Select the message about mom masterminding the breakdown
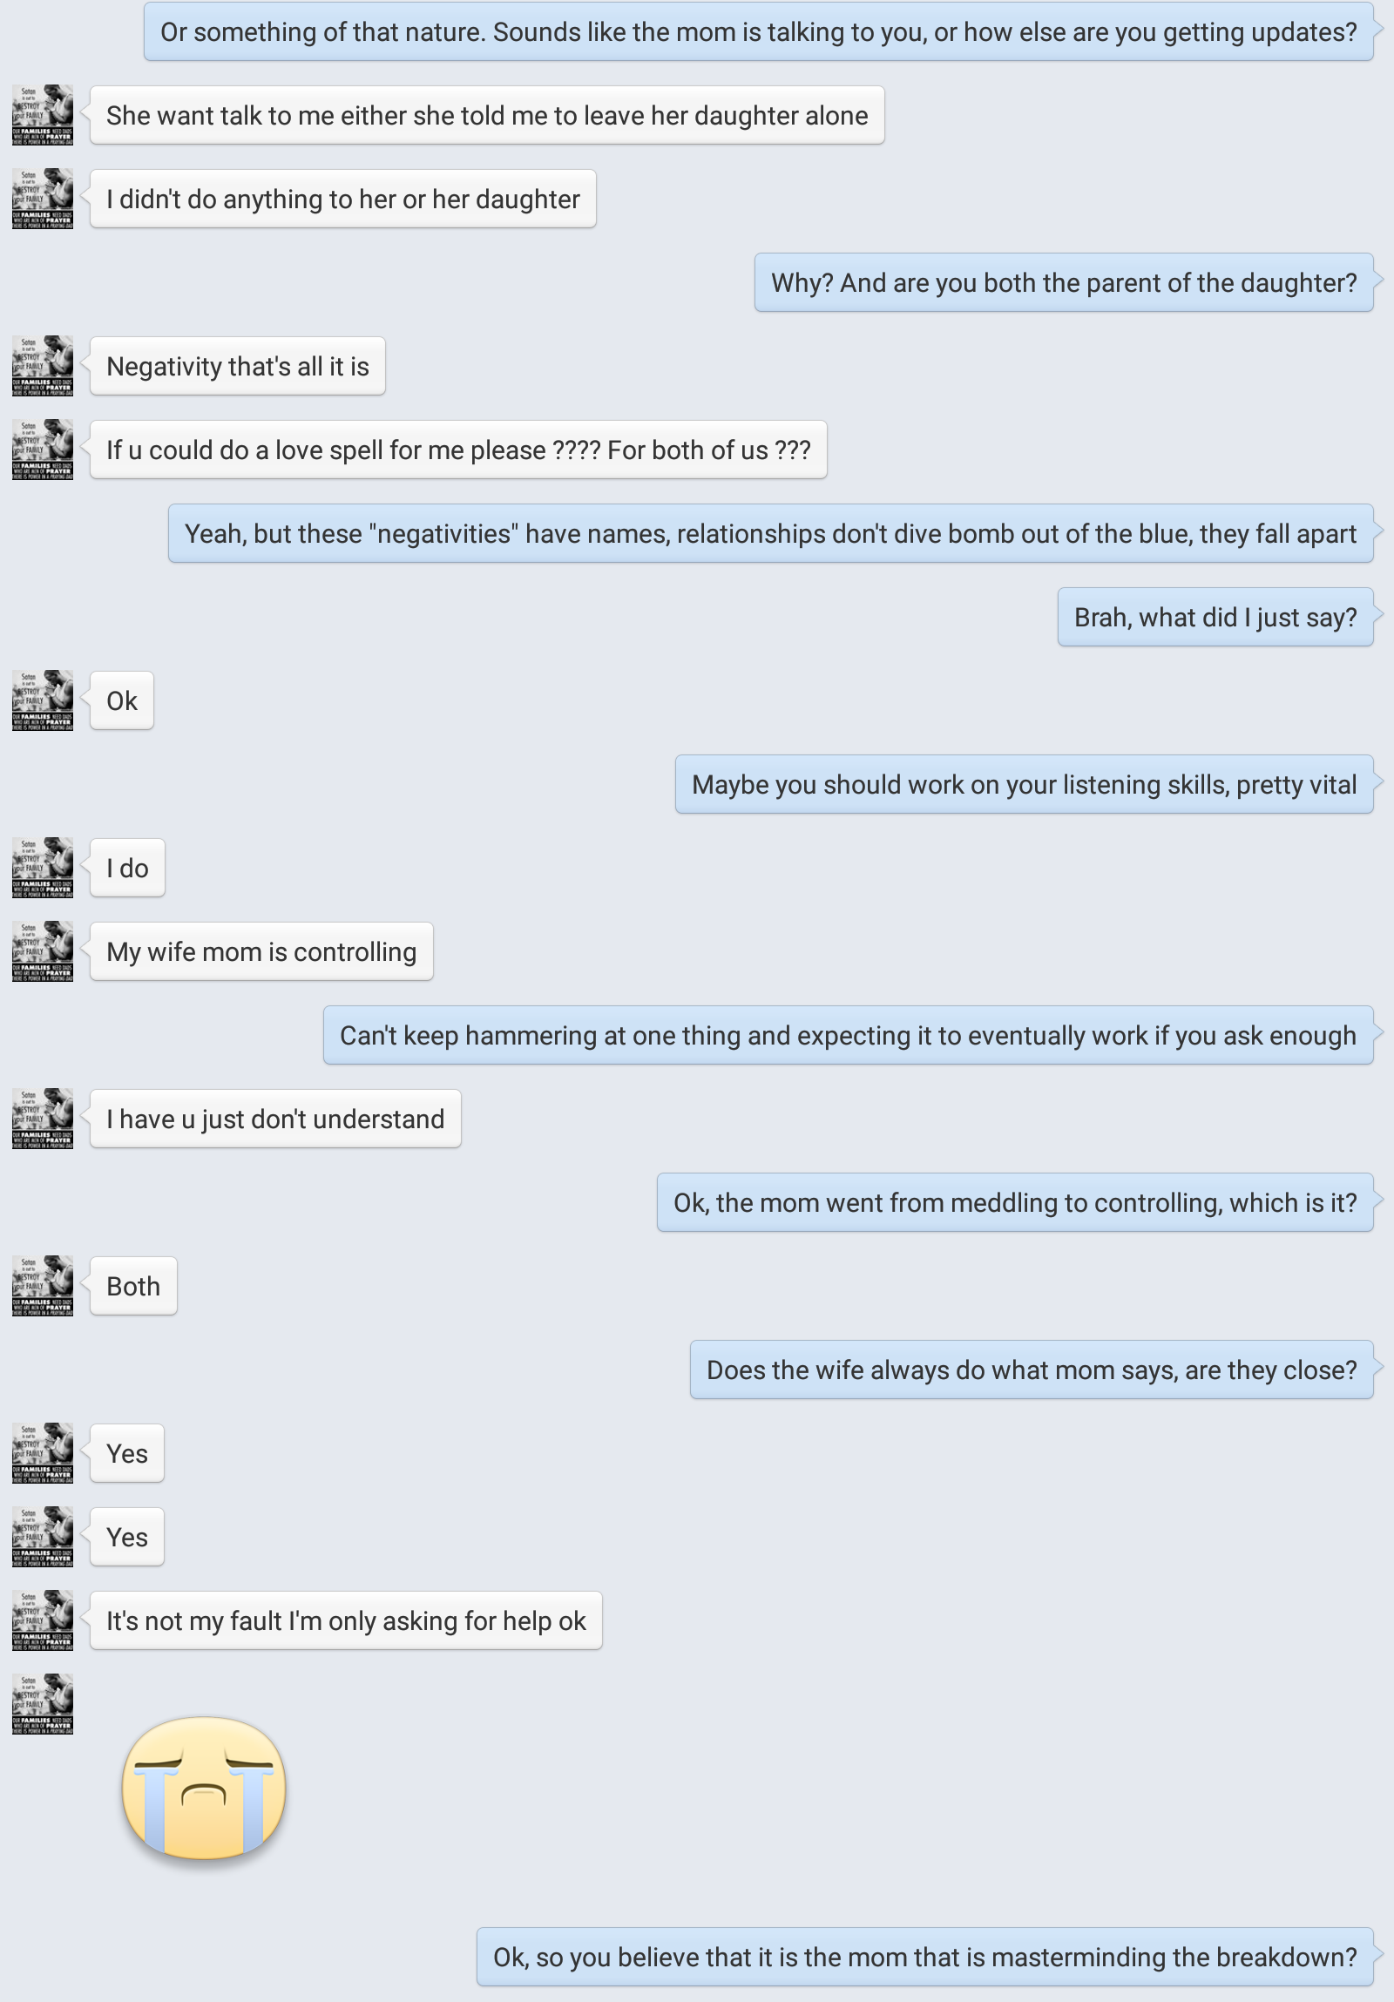This screenshot has width=1394, height=2002. pos(924,1957)
